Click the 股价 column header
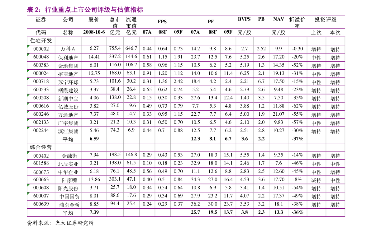 pyautogui.click(x=94, y=20)
